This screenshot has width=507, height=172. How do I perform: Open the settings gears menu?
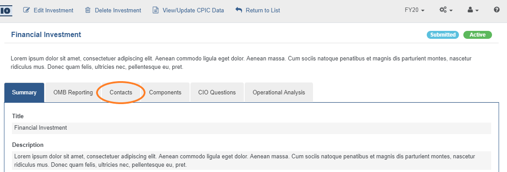[x=446, y=10]
